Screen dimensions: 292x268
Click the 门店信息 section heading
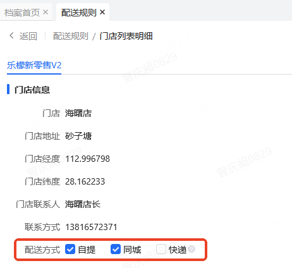click(32, 90)
